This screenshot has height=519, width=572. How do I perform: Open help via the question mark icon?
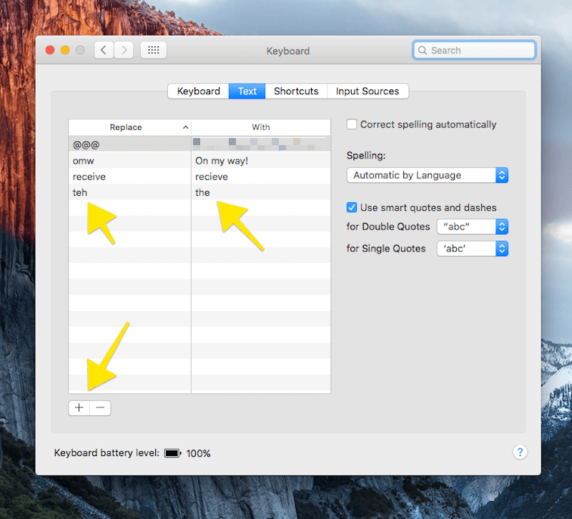[521, 452]
